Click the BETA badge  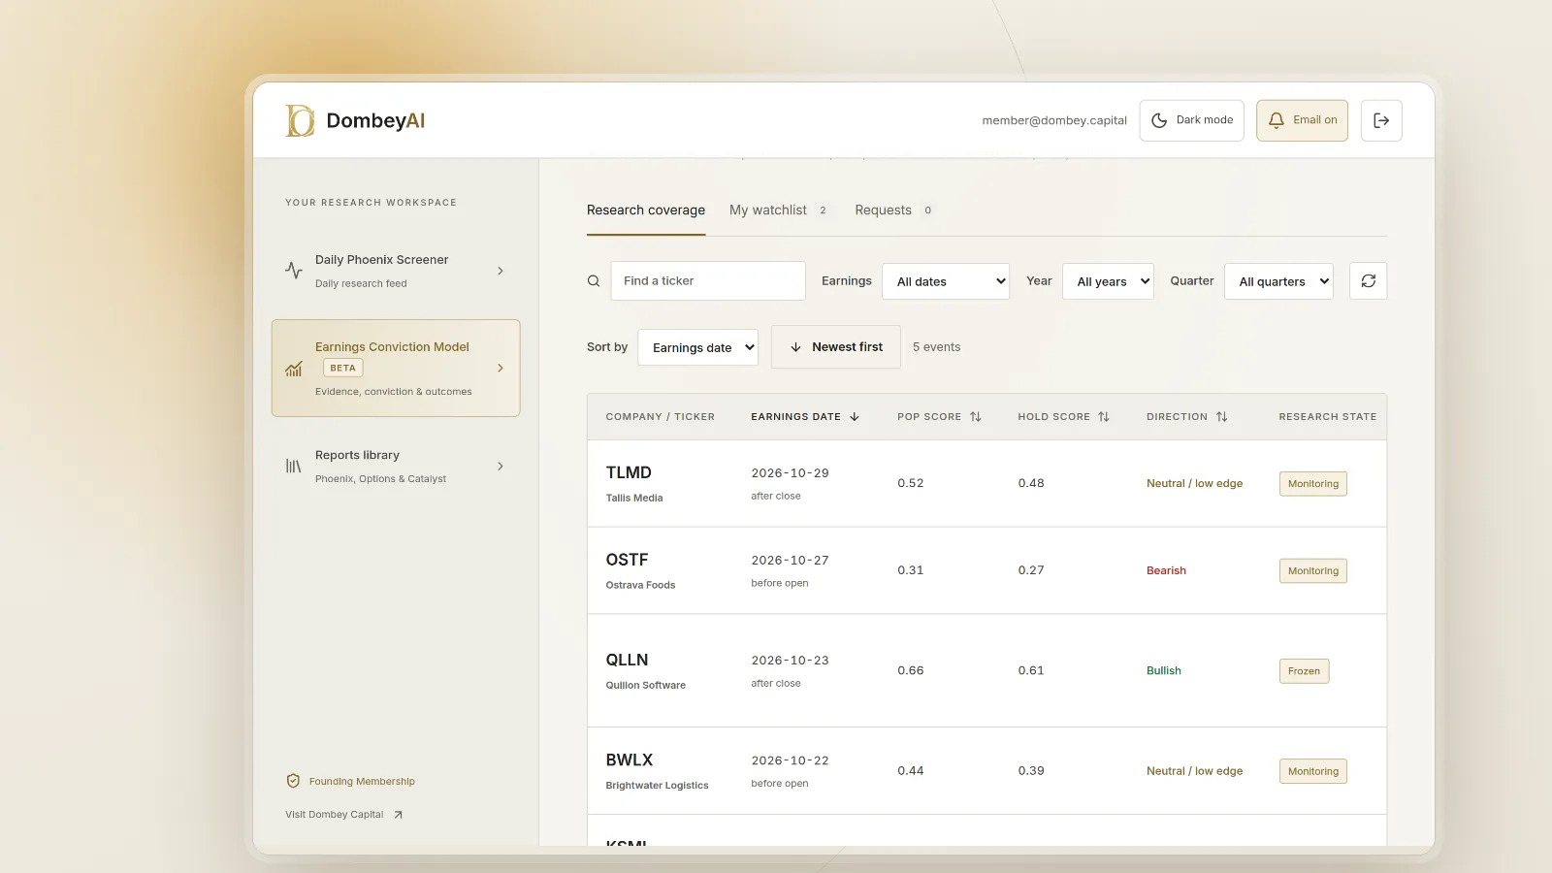point(343,369)
